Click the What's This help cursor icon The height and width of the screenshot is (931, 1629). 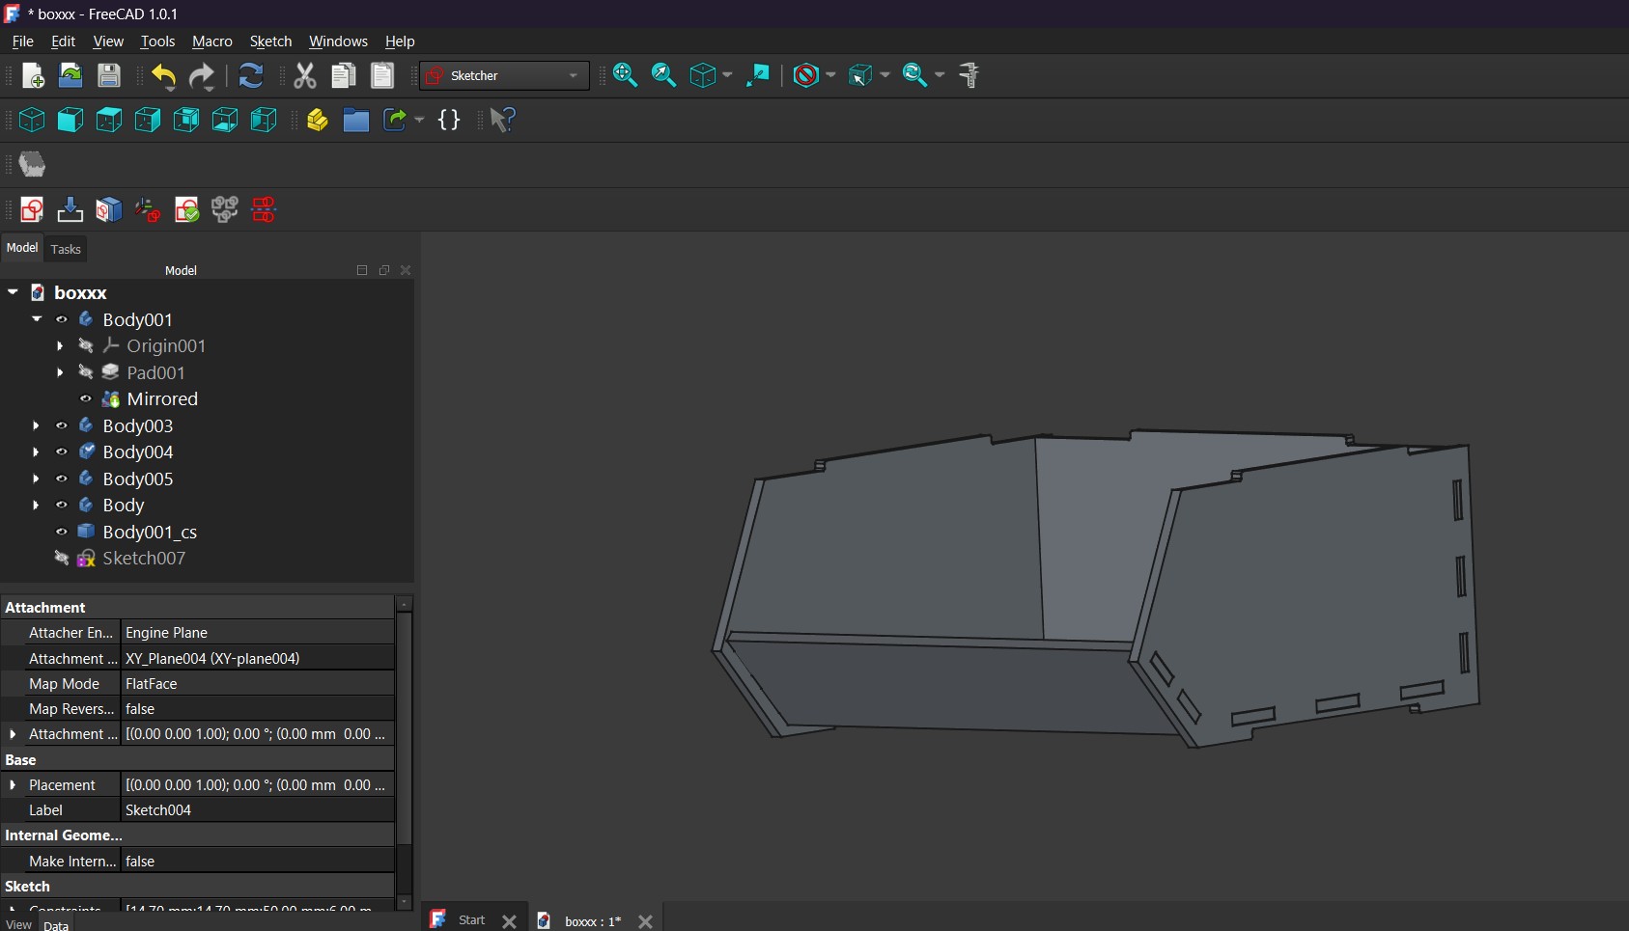coord(502,121)
